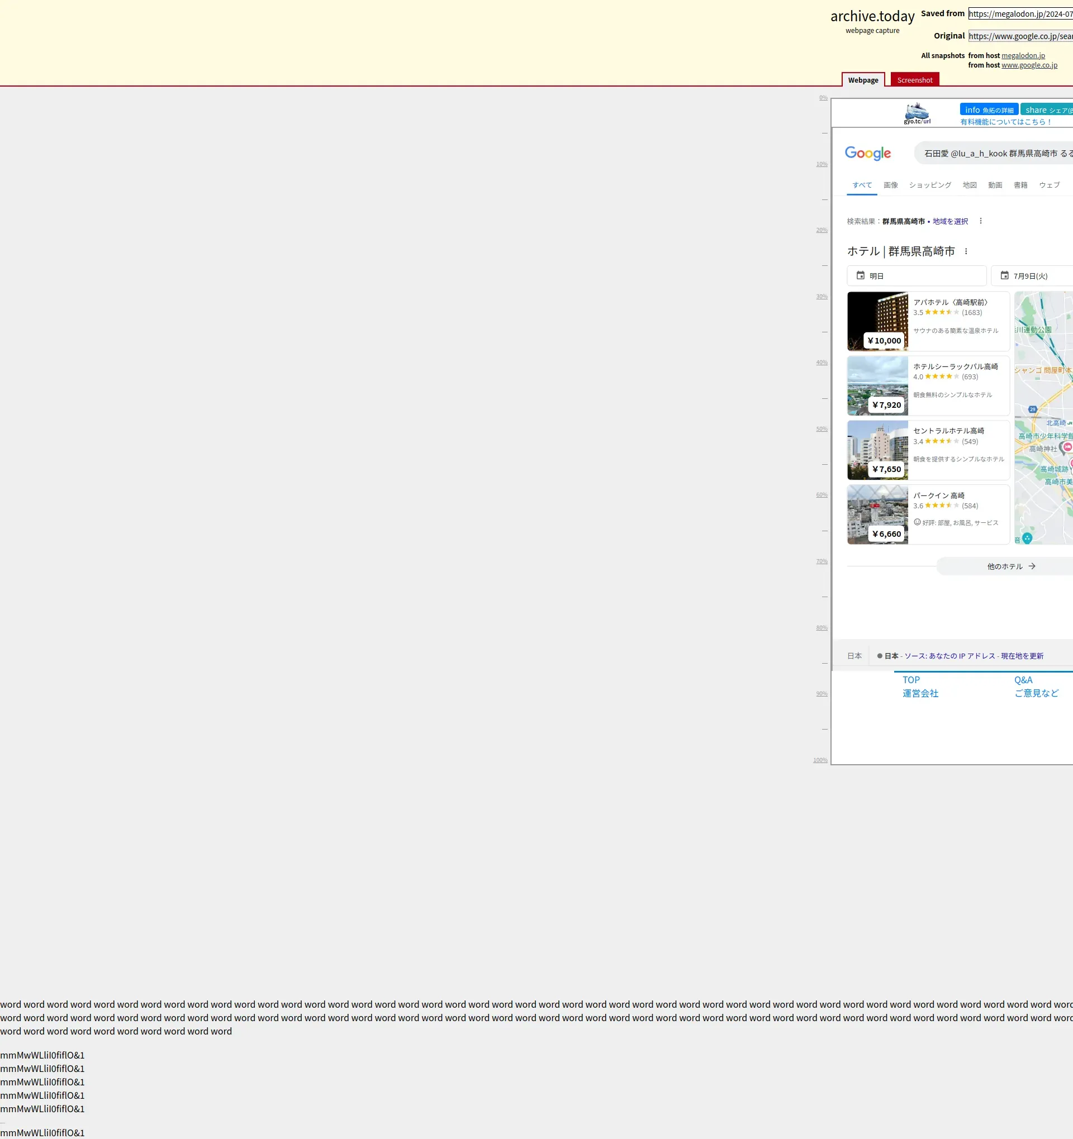This screenshot has width=1073, height=1139.
Task: Click calendar icon beside 7月9日(火)
Action: pyautogui.click(x=1004, y=275)
